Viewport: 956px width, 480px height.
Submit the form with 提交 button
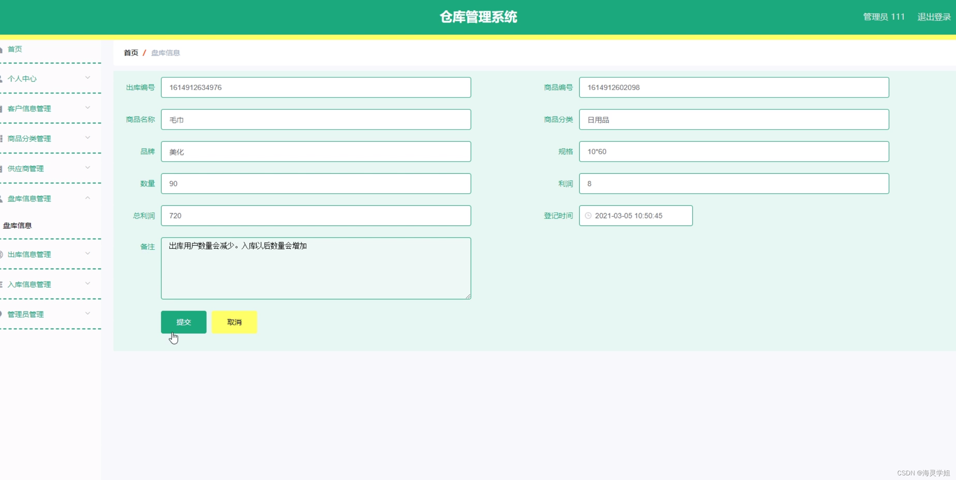(184, 322)
